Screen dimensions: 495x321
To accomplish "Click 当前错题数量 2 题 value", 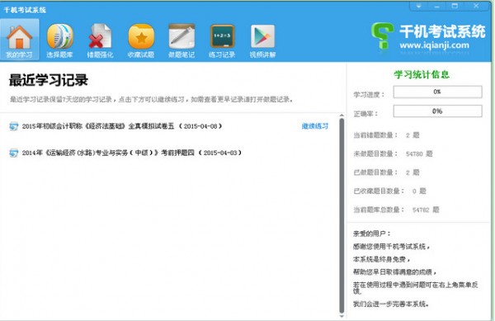I will (412, 135).
